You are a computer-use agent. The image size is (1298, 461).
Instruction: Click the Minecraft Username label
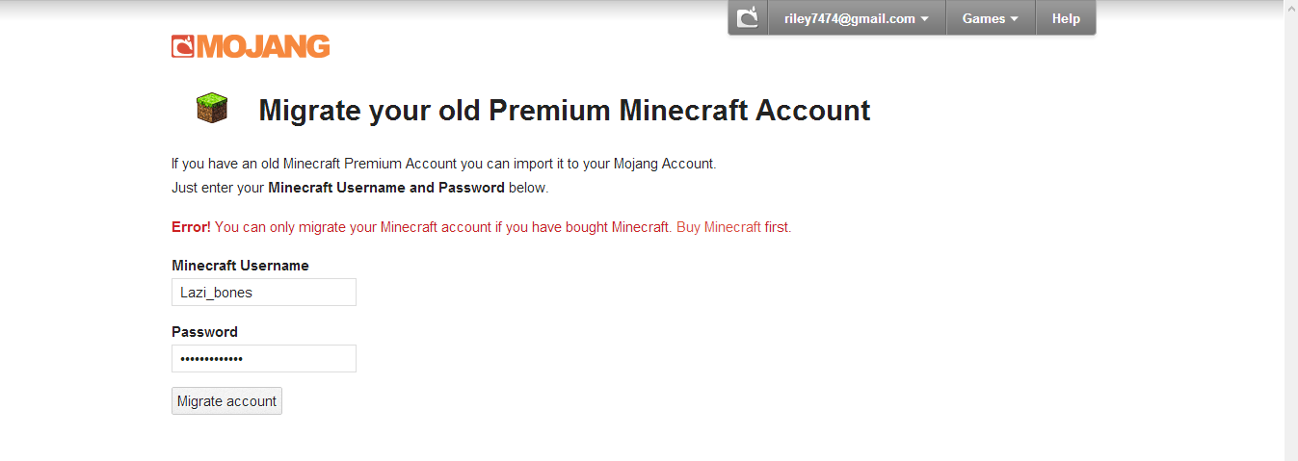click(x=240, y=266)
